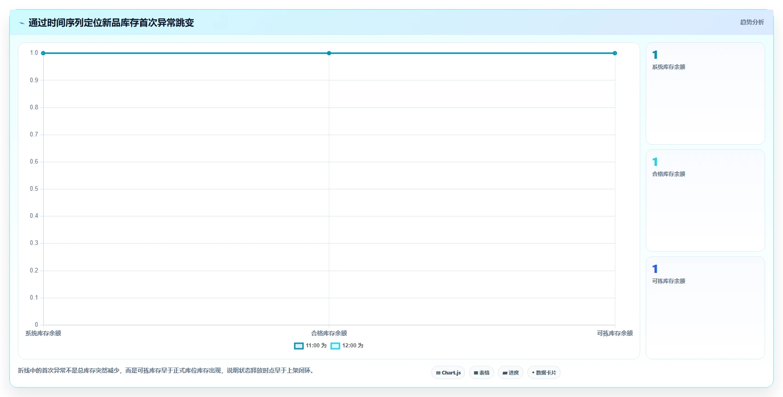783x397 pixels.
Task: Select the 进度 chip
Action: click(511, 373)
